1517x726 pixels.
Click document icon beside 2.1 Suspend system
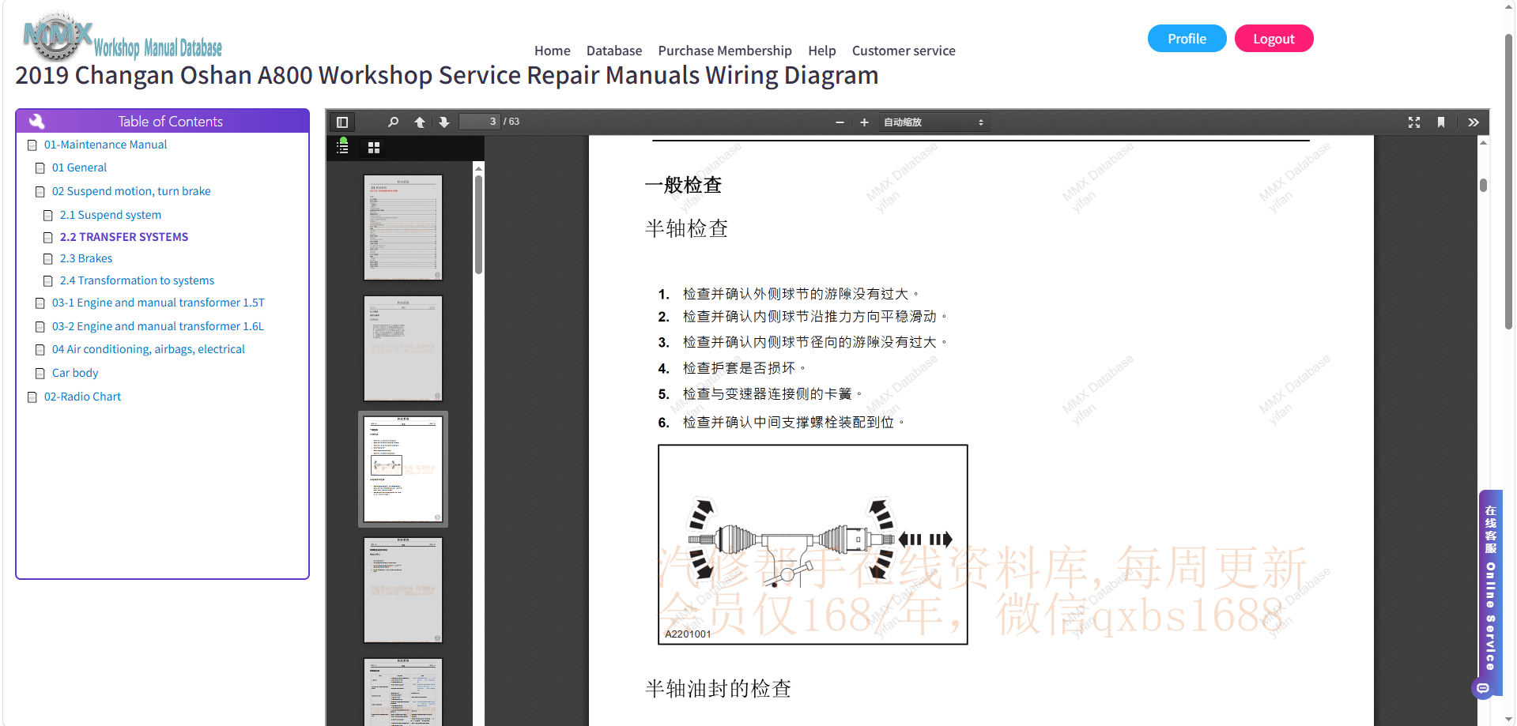pos(48,216)
